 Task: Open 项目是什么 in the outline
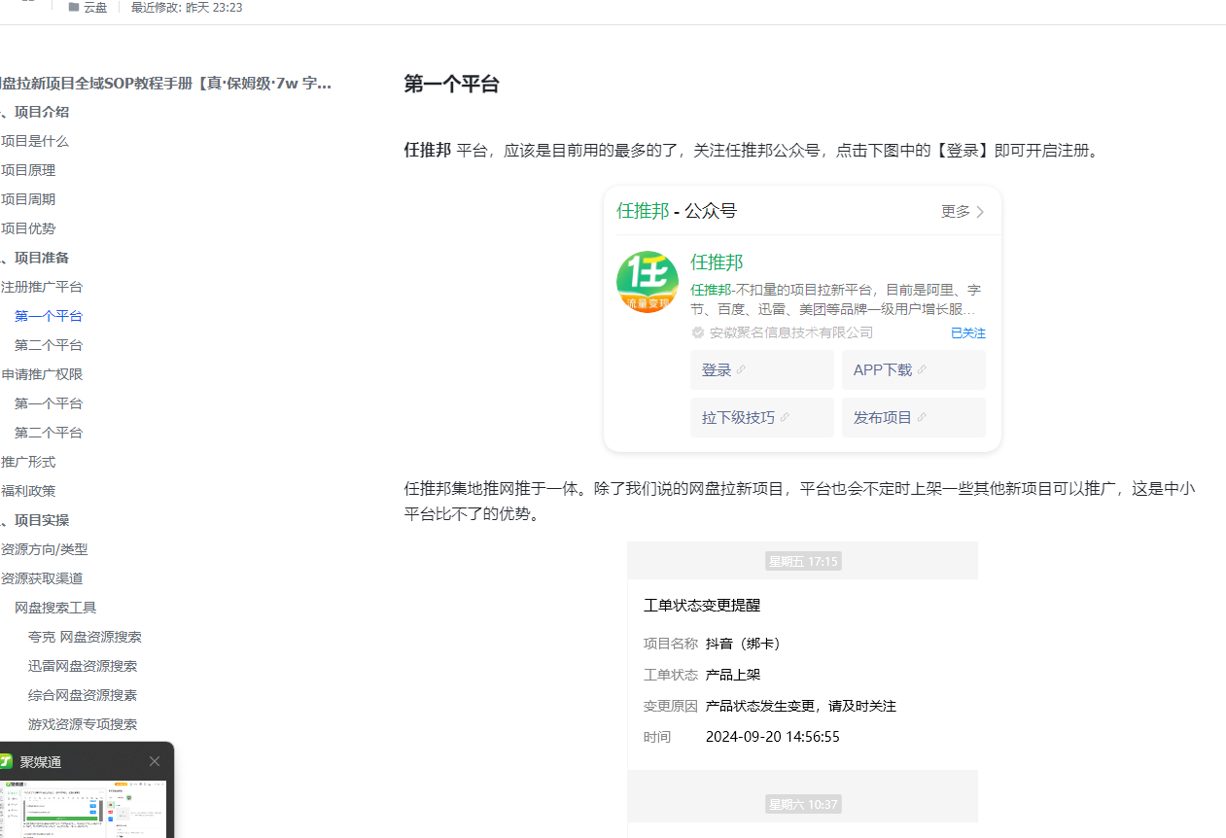click(x=35, y=141)
